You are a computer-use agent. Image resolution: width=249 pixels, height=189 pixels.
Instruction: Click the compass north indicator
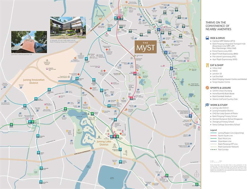196,174
